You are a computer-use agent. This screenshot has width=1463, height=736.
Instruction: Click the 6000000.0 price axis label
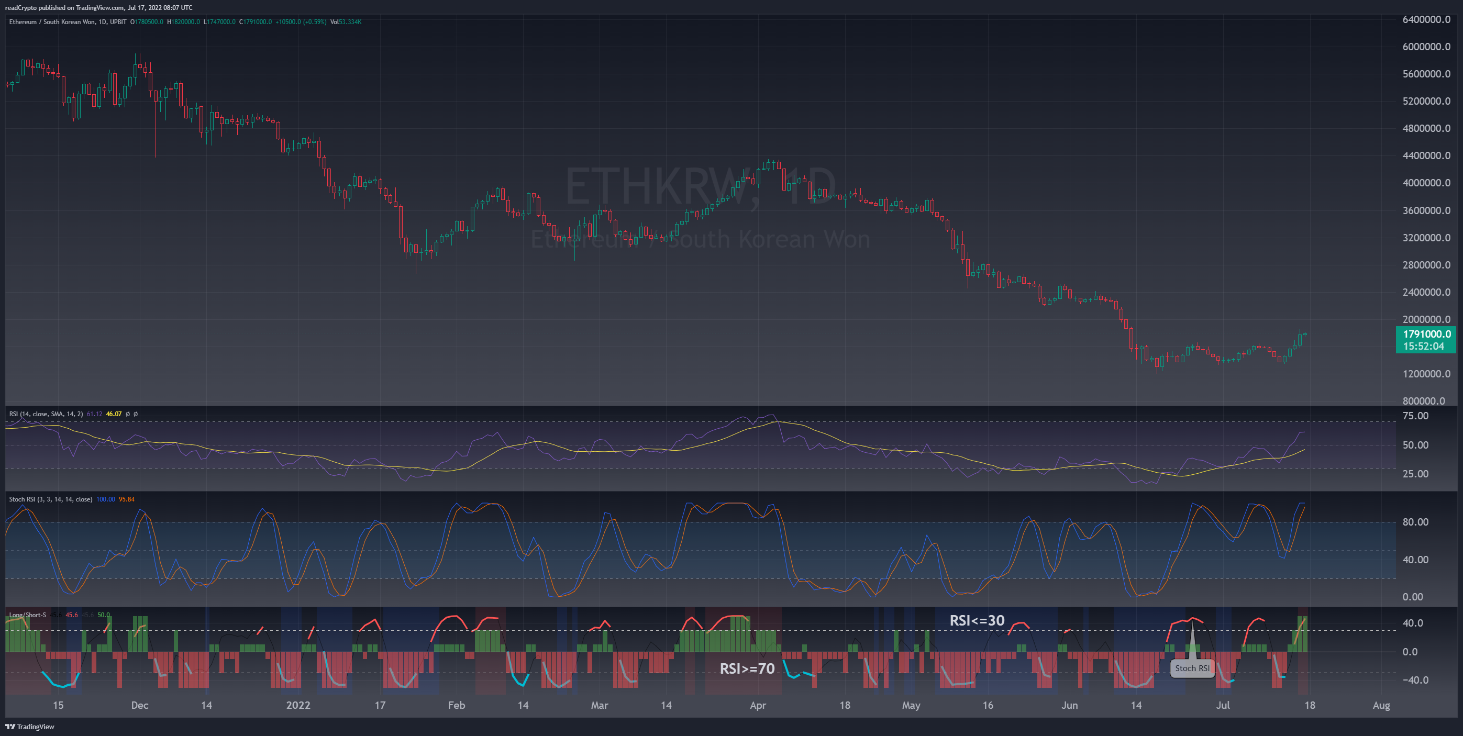click(1426, 47)
